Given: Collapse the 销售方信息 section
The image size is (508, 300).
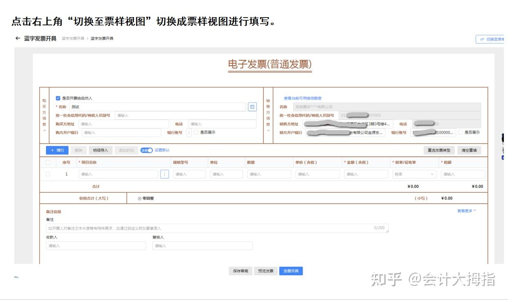Looking at the screenshot, I should (x=268, y=130).
